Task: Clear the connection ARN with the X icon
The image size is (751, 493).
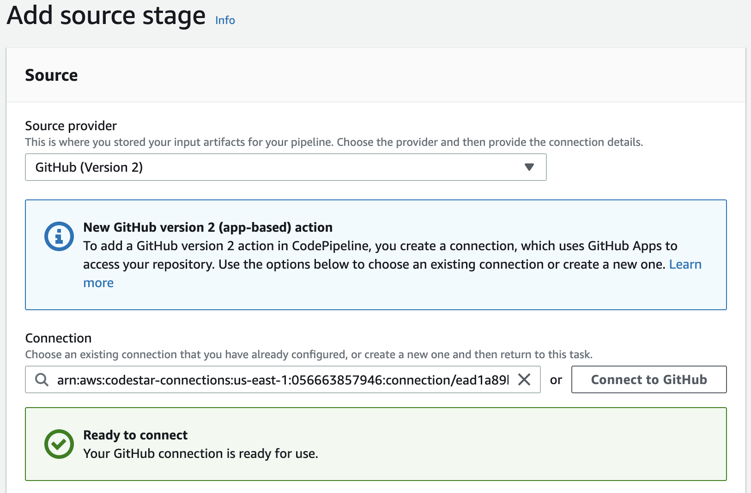Action: tap(524, 379)
